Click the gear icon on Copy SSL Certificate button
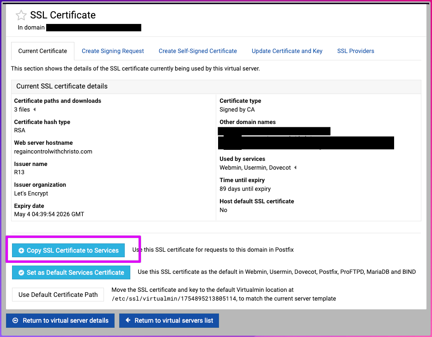Image resolution: width=432 pixels, height=337 pixels. [x=21, y=250]
